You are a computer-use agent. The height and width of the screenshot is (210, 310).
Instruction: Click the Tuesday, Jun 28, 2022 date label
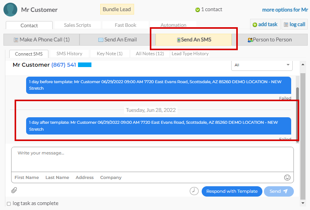tap(151, 110)
